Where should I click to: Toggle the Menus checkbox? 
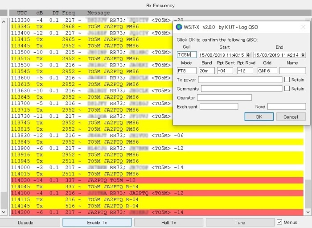[279, 222]
